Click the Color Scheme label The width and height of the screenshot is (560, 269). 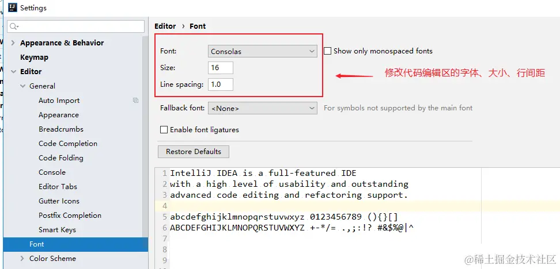[x=52, y=259]
